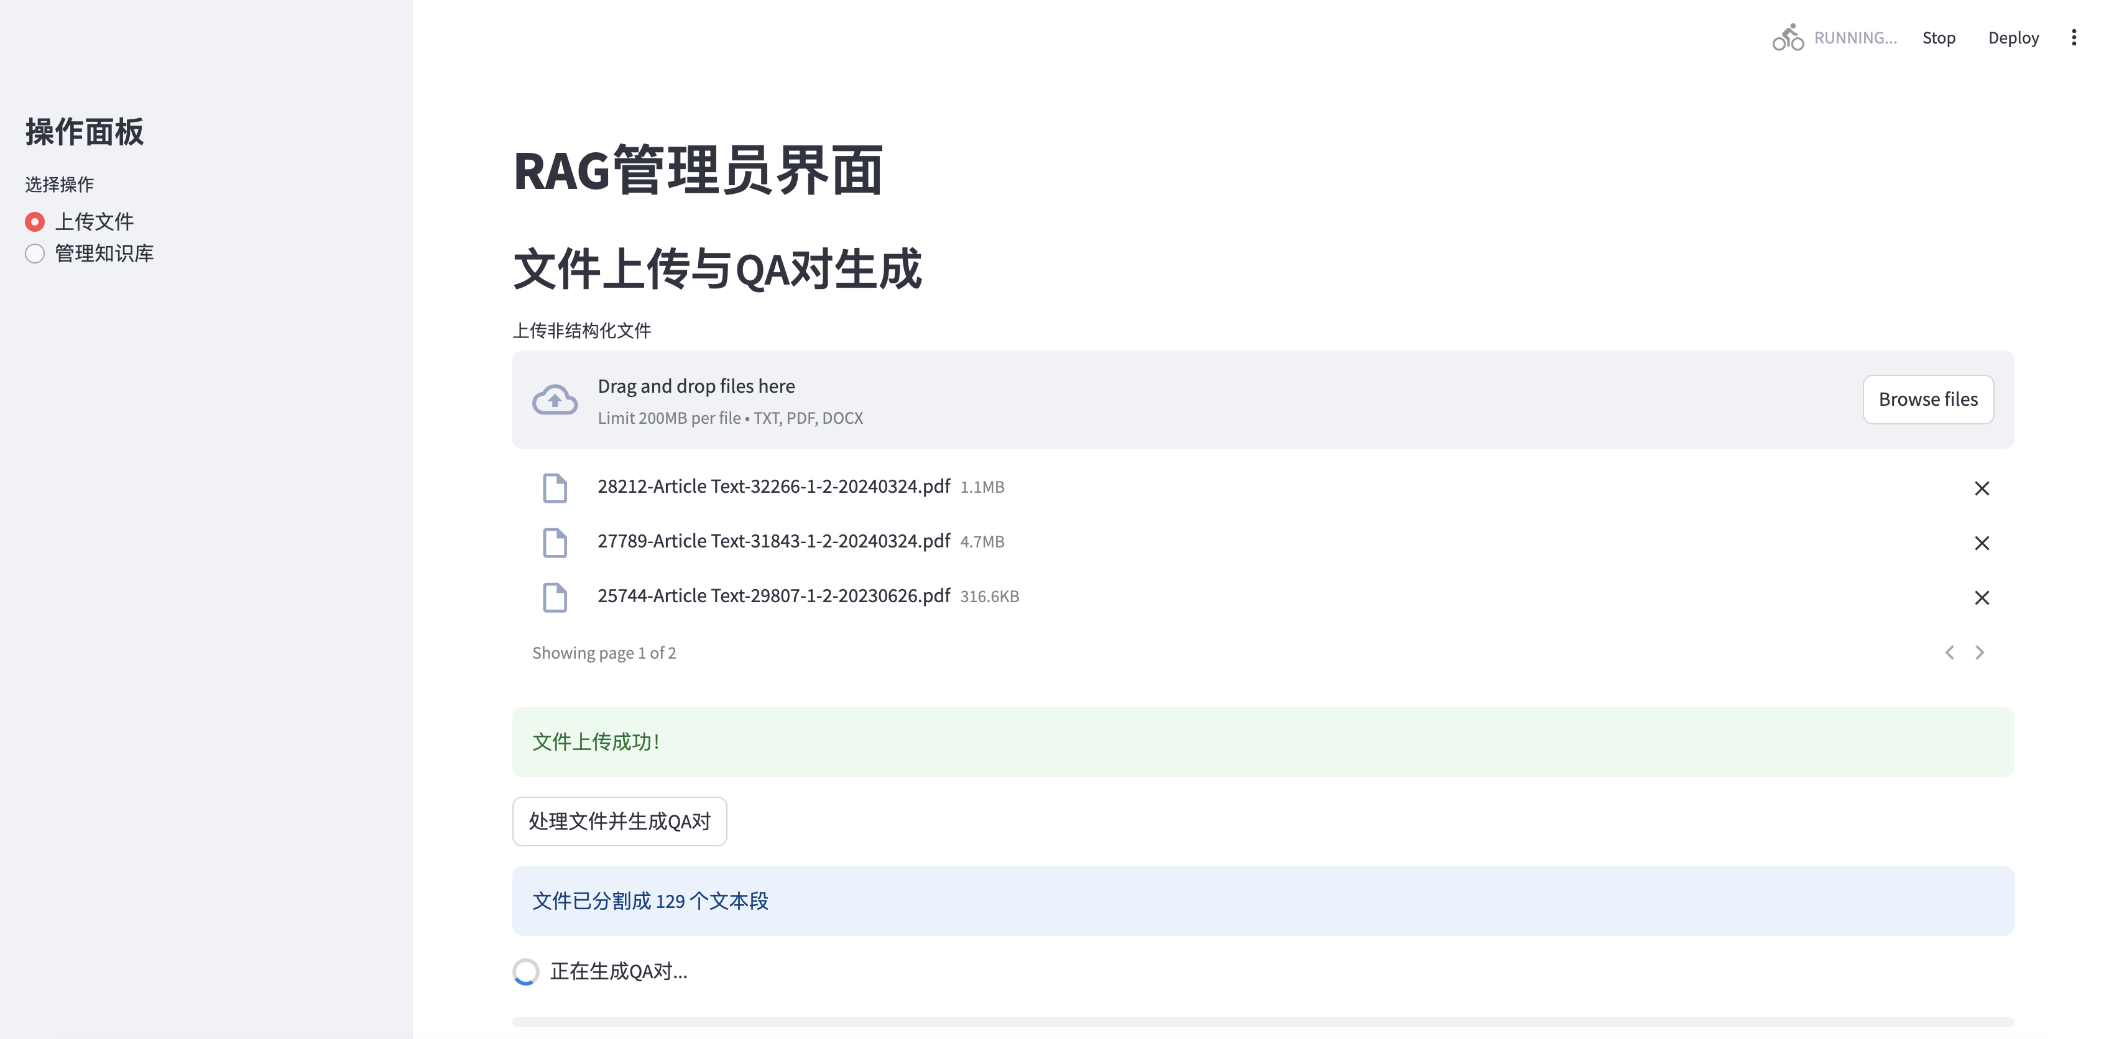This screenshot has width=2114, height=1039.
Task: Select the 管理知识库 radio option
Action: click(x=34, y=254)
